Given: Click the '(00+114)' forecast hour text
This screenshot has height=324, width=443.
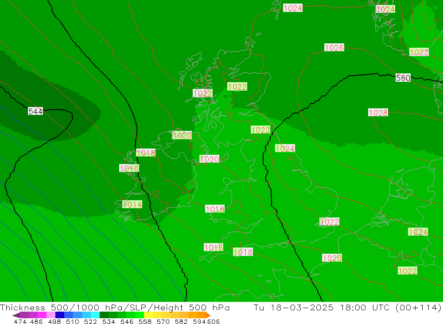Looking at the screenshot, I should pos(419,307).
